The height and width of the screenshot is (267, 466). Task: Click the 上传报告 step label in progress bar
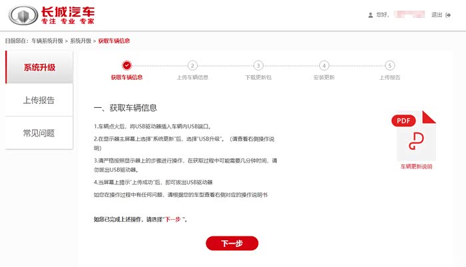point(389,77)
